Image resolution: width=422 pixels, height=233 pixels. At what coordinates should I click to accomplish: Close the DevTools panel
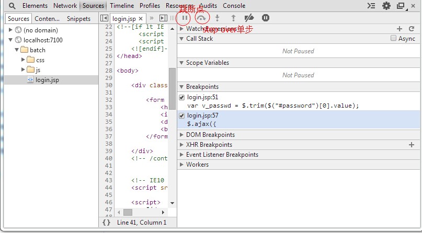413,6
